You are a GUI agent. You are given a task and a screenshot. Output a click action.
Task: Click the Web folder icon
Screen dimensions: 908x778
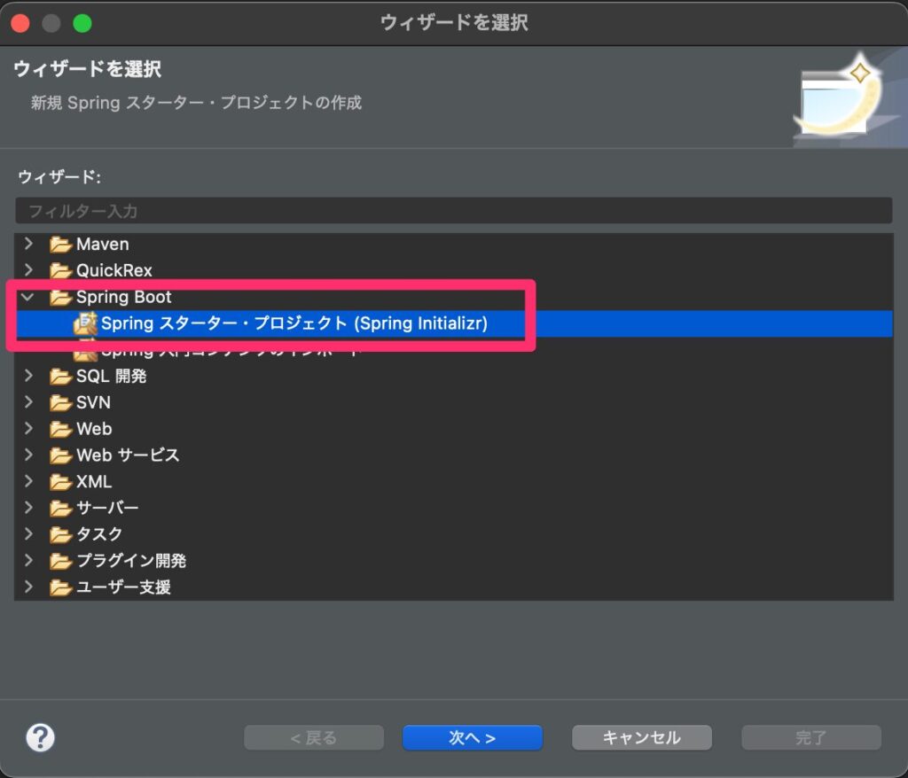(60, 429)
